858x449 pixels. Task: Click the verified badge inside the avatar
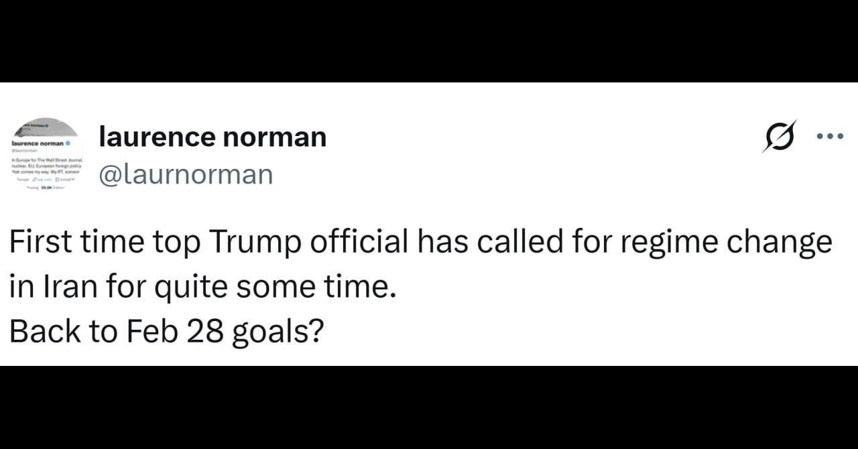point(68,143)
